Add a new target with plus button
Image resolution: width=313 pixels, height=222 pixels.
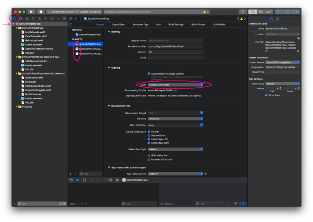[x=71, y=174]
